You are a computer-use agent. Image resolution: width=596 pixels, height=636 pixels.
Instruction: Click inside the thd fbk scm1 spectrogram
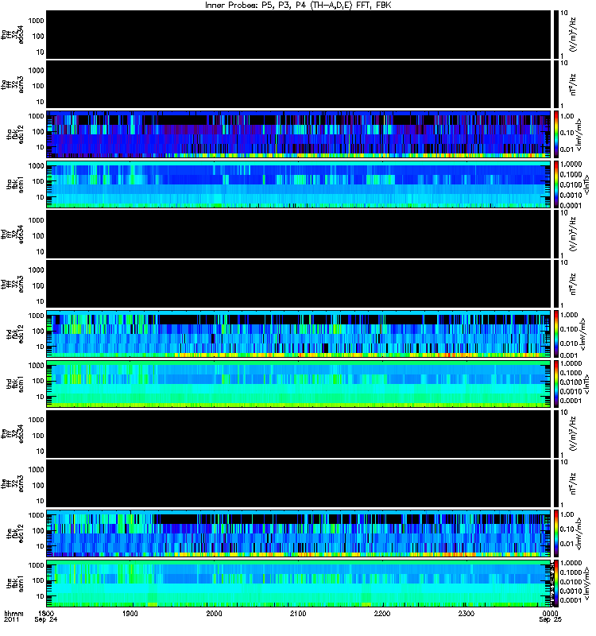[299, 384]
